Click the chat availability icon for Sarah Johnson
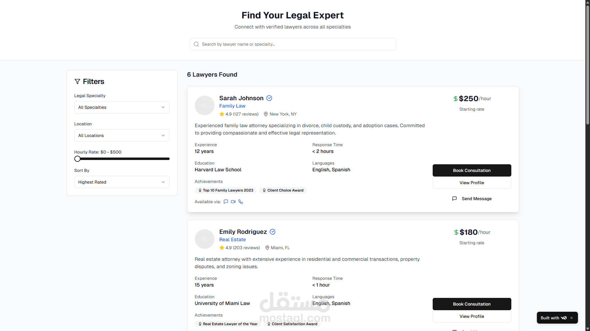Viewport: 590px width, 331px height. click(x=226, y=202)
